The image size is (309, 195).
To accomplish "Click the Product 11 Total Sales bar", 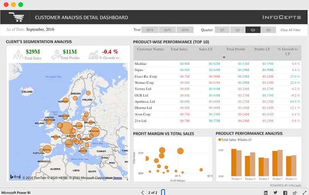I will click(289, 166).
